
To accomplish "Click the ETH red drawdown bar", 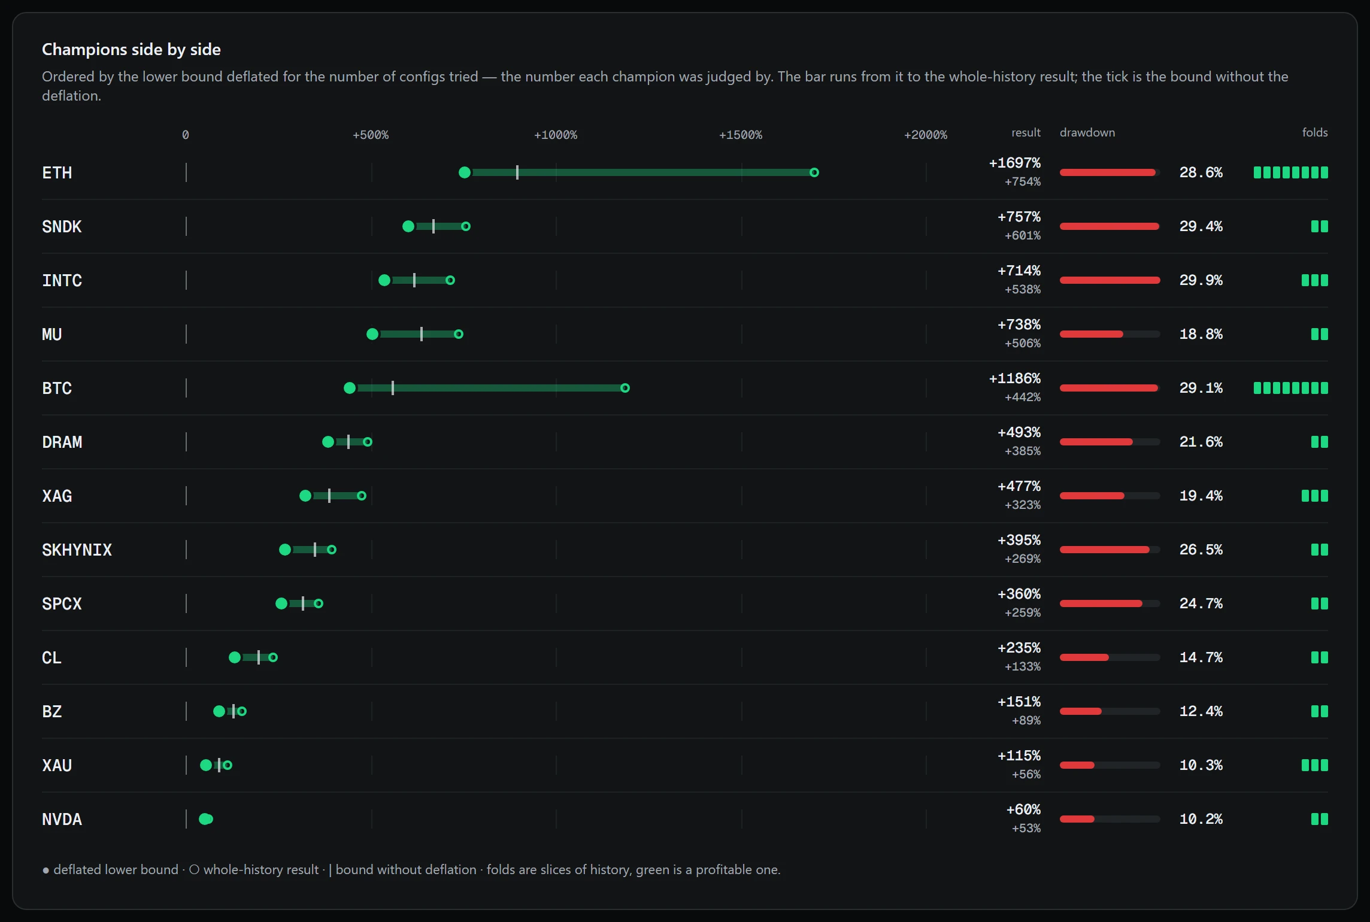I will (1108, 172).
